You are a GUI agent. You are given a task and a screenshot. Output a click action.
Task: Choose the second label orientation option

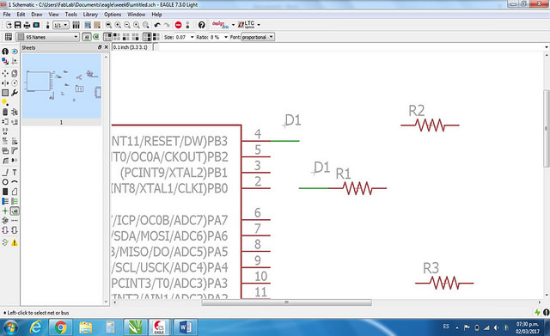117,37
